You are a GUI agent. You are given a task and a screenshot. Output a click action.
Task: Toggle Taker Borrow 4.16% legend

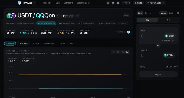(28, 60)
